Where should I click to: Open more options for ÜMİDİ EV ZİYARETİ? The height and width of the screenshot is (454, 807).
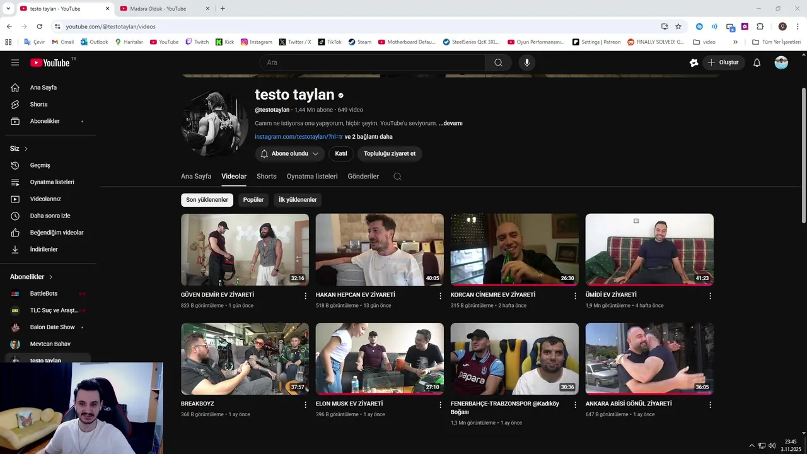tap(710, 296)
